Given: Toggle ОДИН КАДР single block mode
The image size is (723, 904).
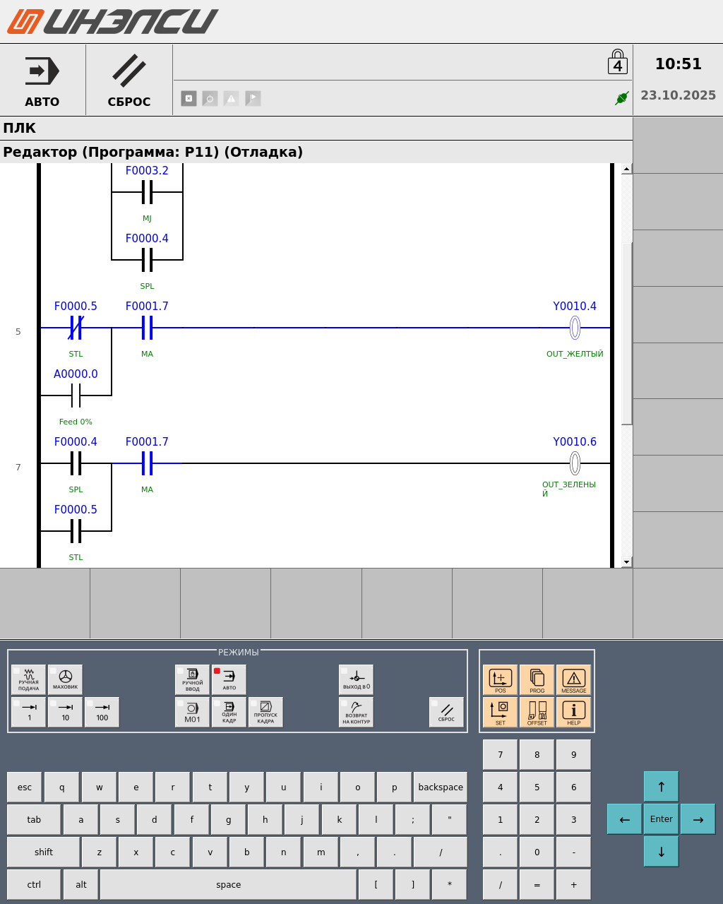Looking at the screenshot, I should [x=229, y=712].
